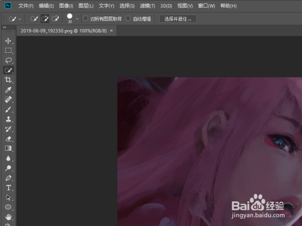Enable 自动增强 checkbox
The width and height of the screenshot is (302, 226).
128,18
